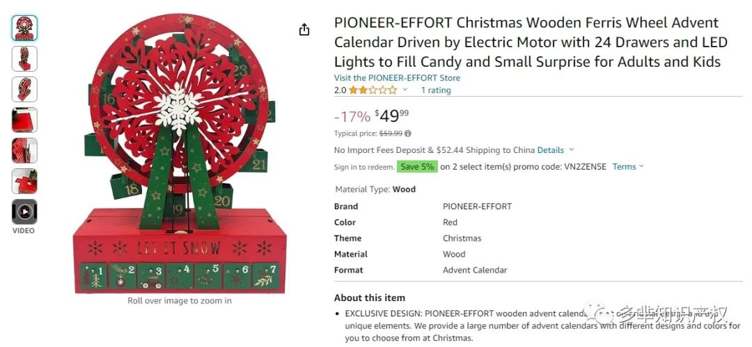Select the second product thumbnail
The width and height of the screenshot is (752, 347).
(x=24, y=58)
